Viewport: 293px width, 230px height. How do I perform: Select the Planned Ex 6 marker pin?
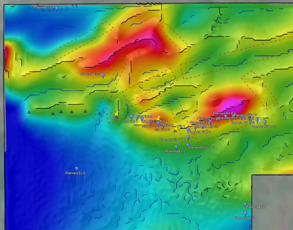coord(77,169)
